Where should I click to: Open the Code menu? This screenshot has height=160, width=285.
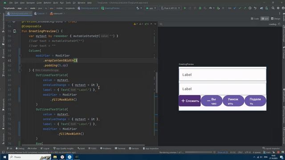(x=39, y=3)
